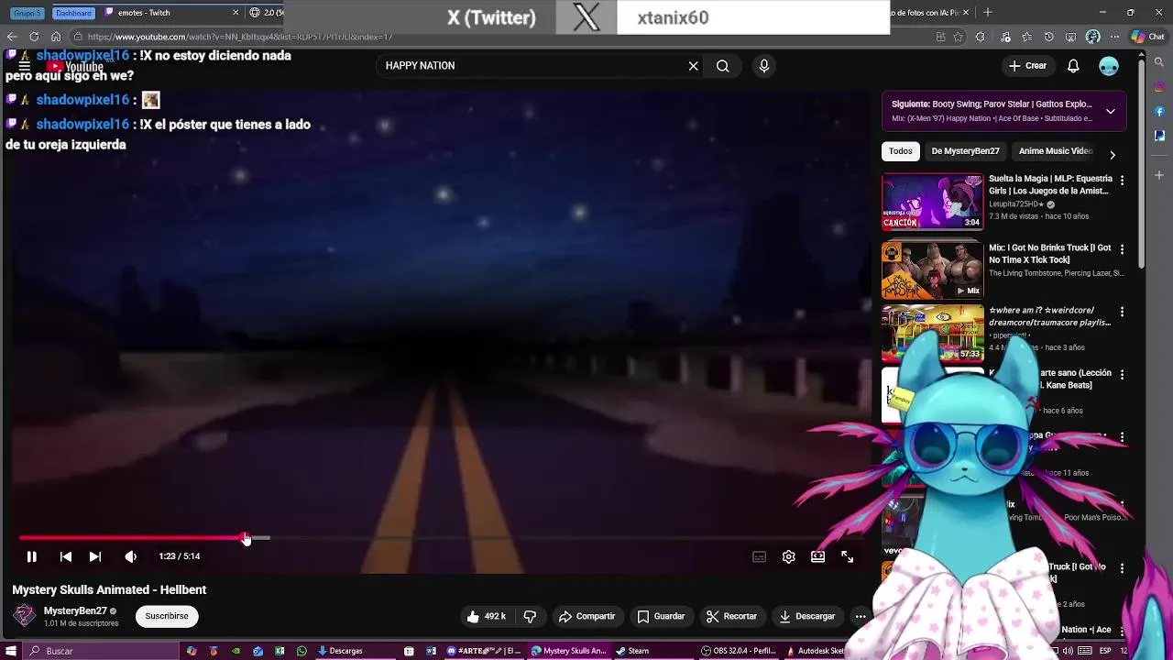This screenshot has height=660, width=1173.
Task: Open the Edge sidebar search icon
Action: [1159, 62]
